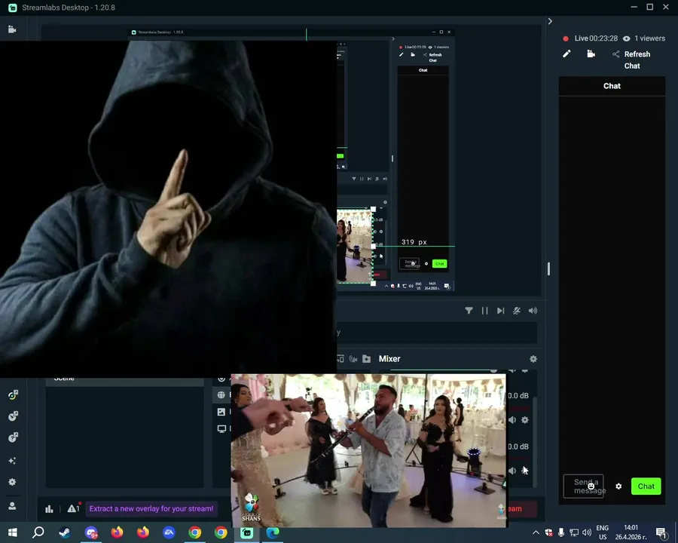Open the account profile icon in the left sidebar
This screenshot has width=678, height=543.
coord(12,506)
